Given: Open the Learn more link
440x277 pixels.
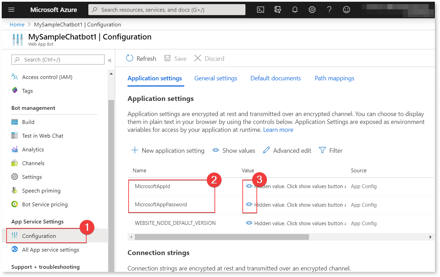Looking at the screenshot, I should click(x=278, y=129).
